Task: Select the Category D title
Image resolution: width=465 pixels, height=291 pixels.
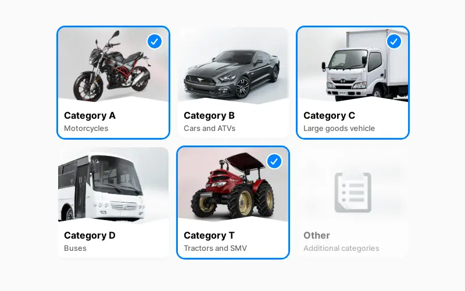Action: click(x=90, y=236)
